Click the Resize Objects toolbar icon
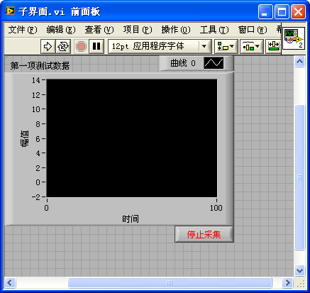Image resolution: width=310 pixels, height=293 pixels. click(273, 46)
